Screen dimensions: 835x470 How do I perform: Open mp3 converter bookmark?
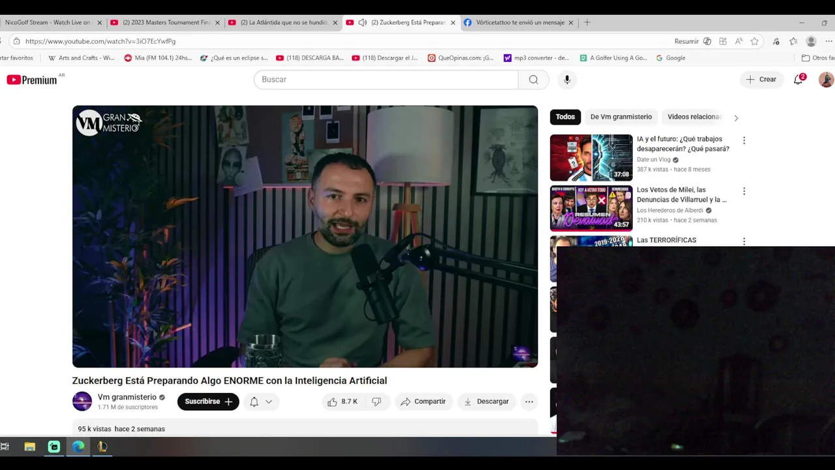[536, 58]
